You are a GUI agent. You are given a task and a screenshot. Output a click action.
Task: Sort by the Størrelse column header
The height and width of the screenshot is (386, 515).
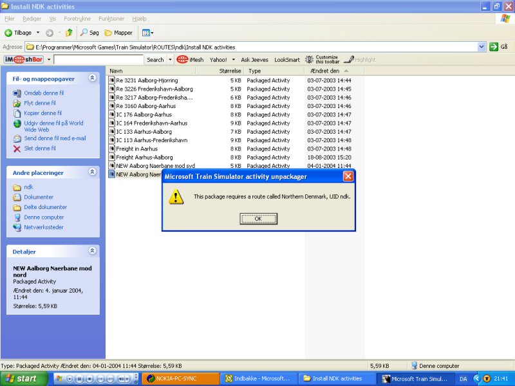pos(220,71)
